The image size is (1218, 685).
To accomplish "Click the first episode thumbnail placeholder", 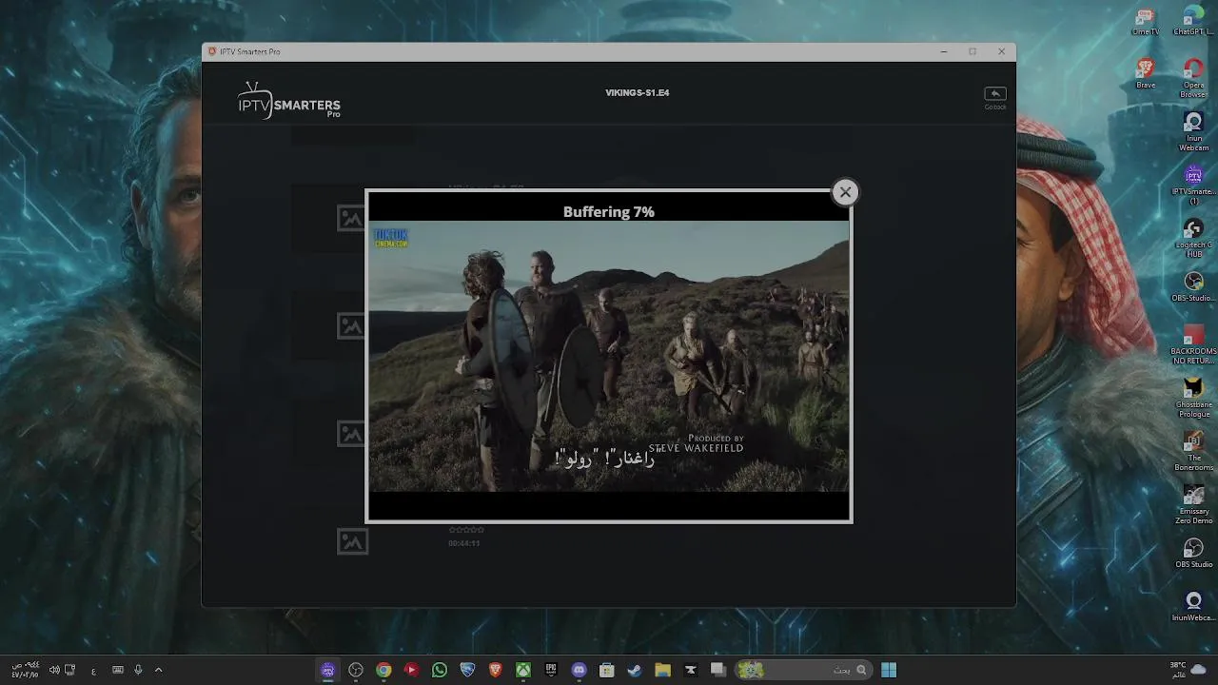I will pyautogui.click(x=351, y=218).
